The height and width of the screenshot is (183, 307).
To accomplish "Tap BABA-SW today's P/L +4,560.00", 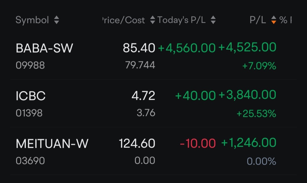I will click(187, 48).
